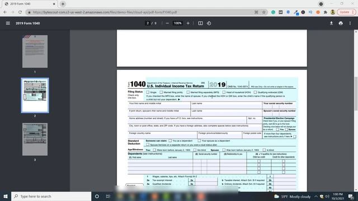Show hidden system tray icons
Screen dimensions: 358x201
(315, 196)
